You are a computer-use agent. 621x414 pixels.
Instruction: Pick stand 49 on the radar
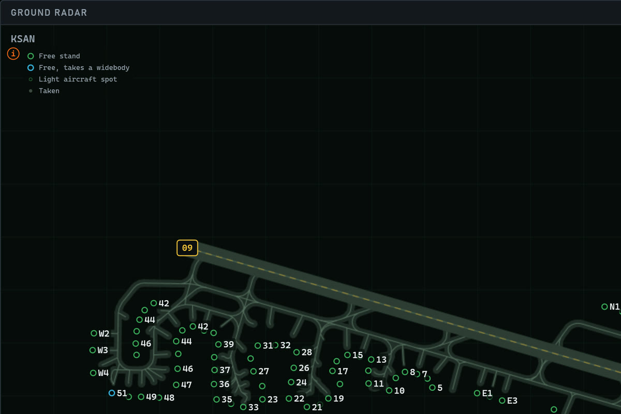141,397
